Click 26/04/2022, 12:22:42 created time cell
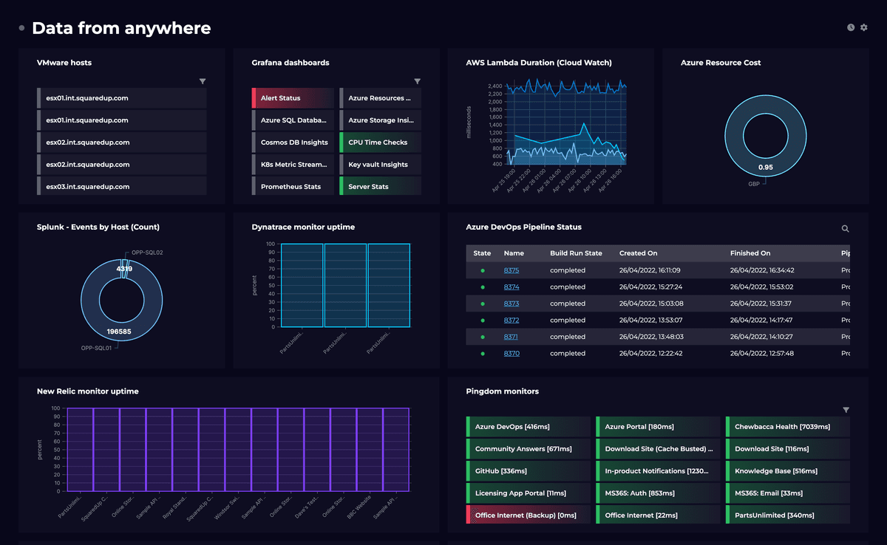The height and width of the screenshot is (545, 887). pos(650,353)
